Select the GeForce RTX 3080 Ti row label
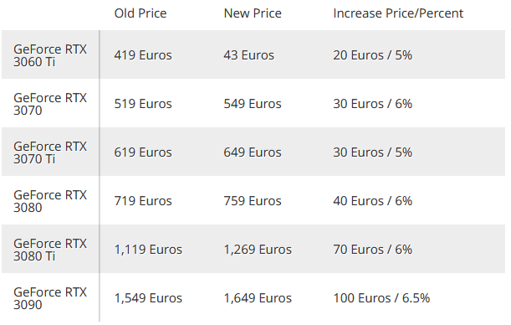 coord(50,250)
